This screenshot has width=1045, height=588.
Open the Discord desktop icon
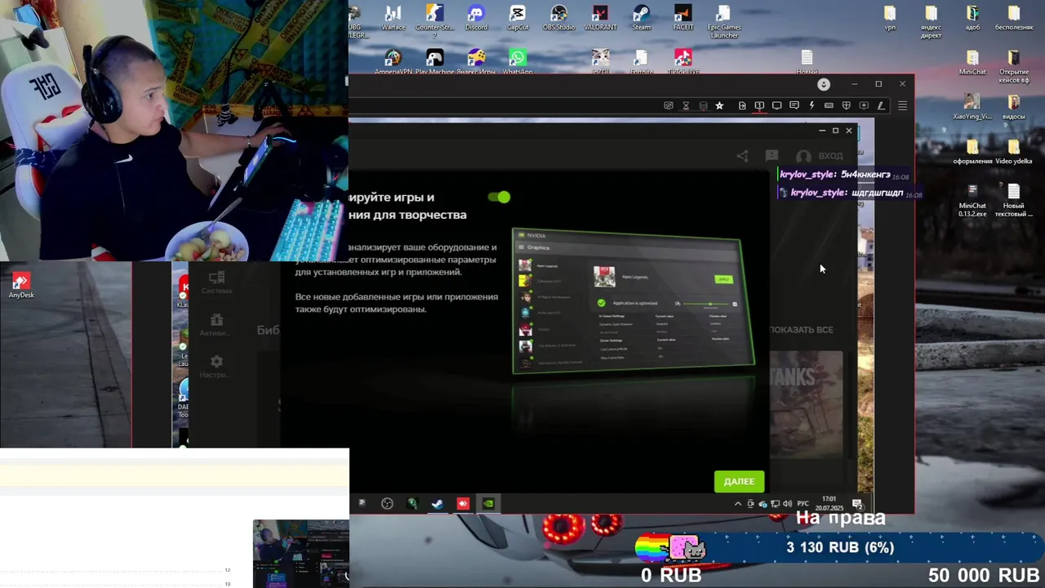(476, 18)
